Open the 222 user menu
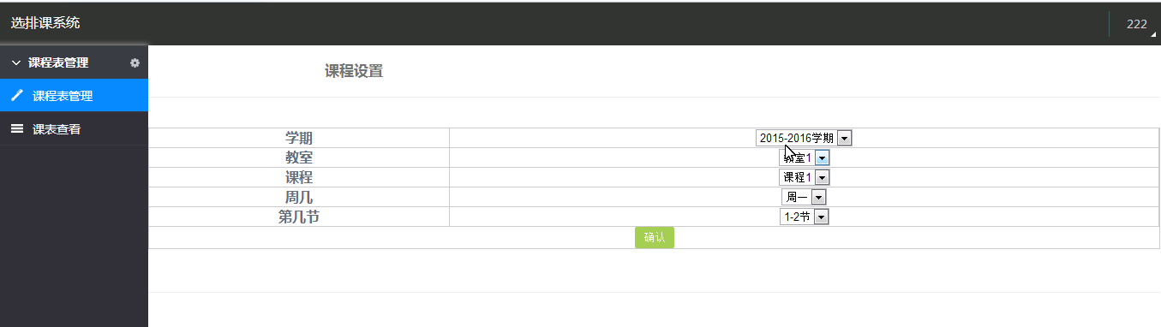1161x327 pixels. (1136, 24)
